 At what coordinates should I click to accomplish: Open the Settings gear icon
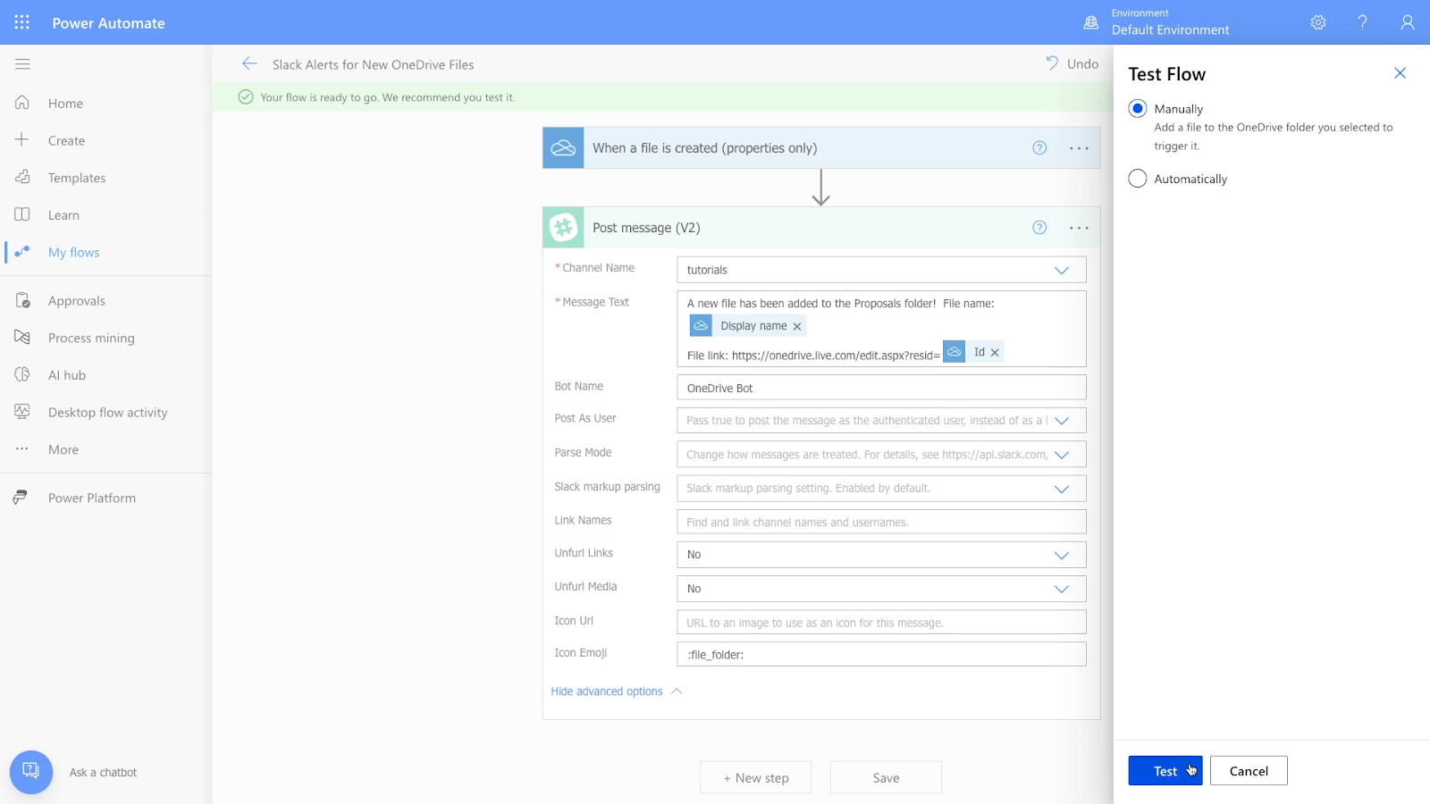(x=1318, y=22)
